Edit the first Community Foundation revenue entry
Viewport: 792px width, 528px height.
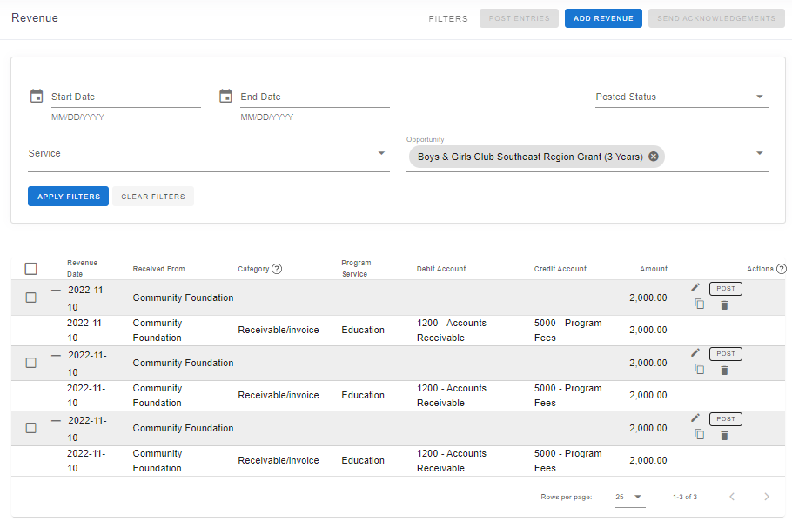coord(695,287)
